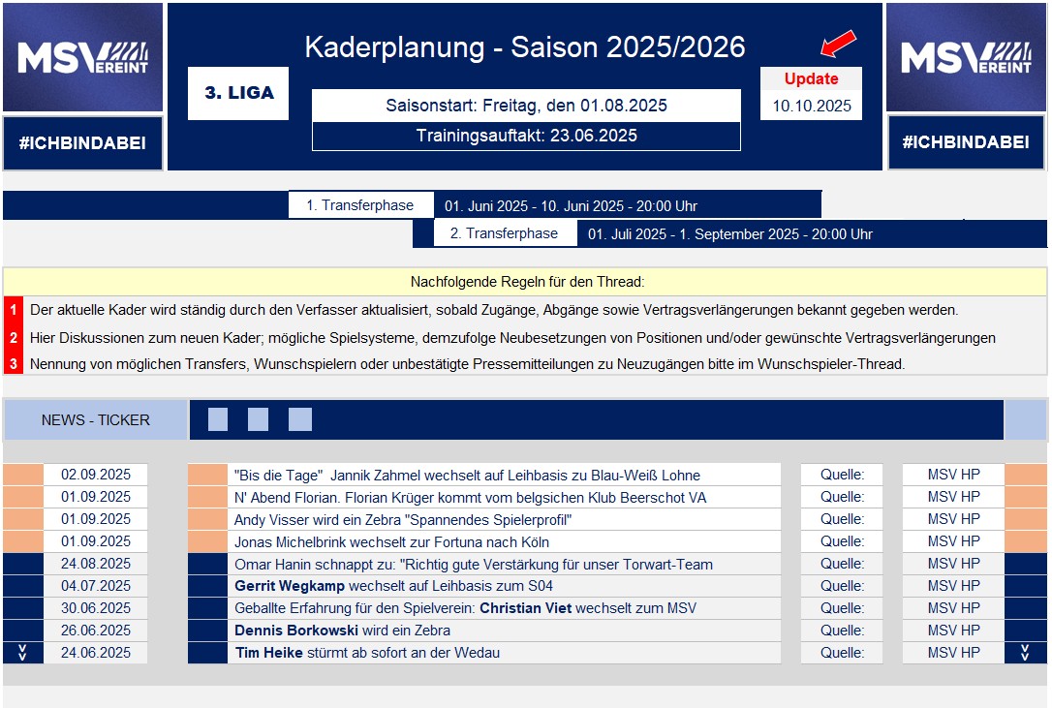Click the red Update label
The width and height of the screenshot is (1052, 708).
point(811,77)
